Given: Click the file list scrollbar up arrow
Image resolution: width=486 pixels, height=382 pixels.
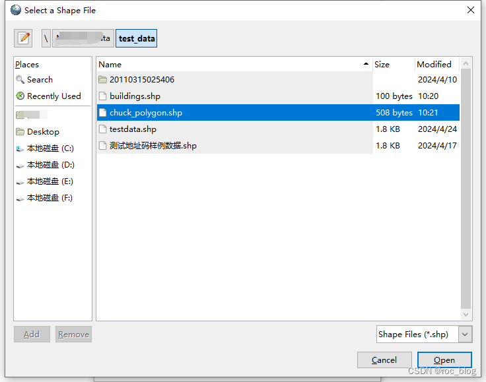Looking at the screenshot, I should click(466, 64).
